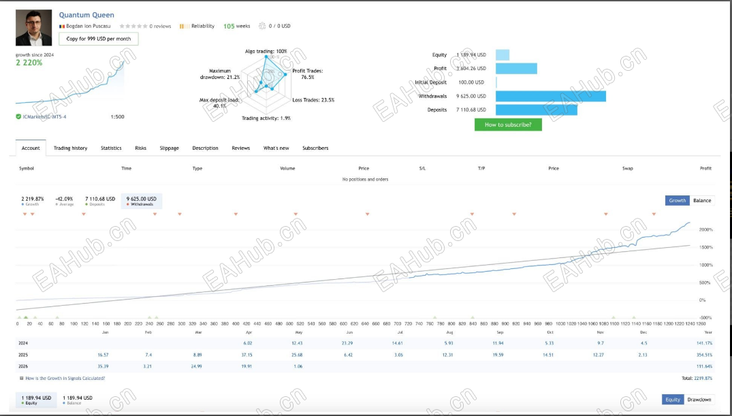Open How is the Growth in Signals Calculated link
The width and height of the screenshot is (732, 416).
coord(65,378)
